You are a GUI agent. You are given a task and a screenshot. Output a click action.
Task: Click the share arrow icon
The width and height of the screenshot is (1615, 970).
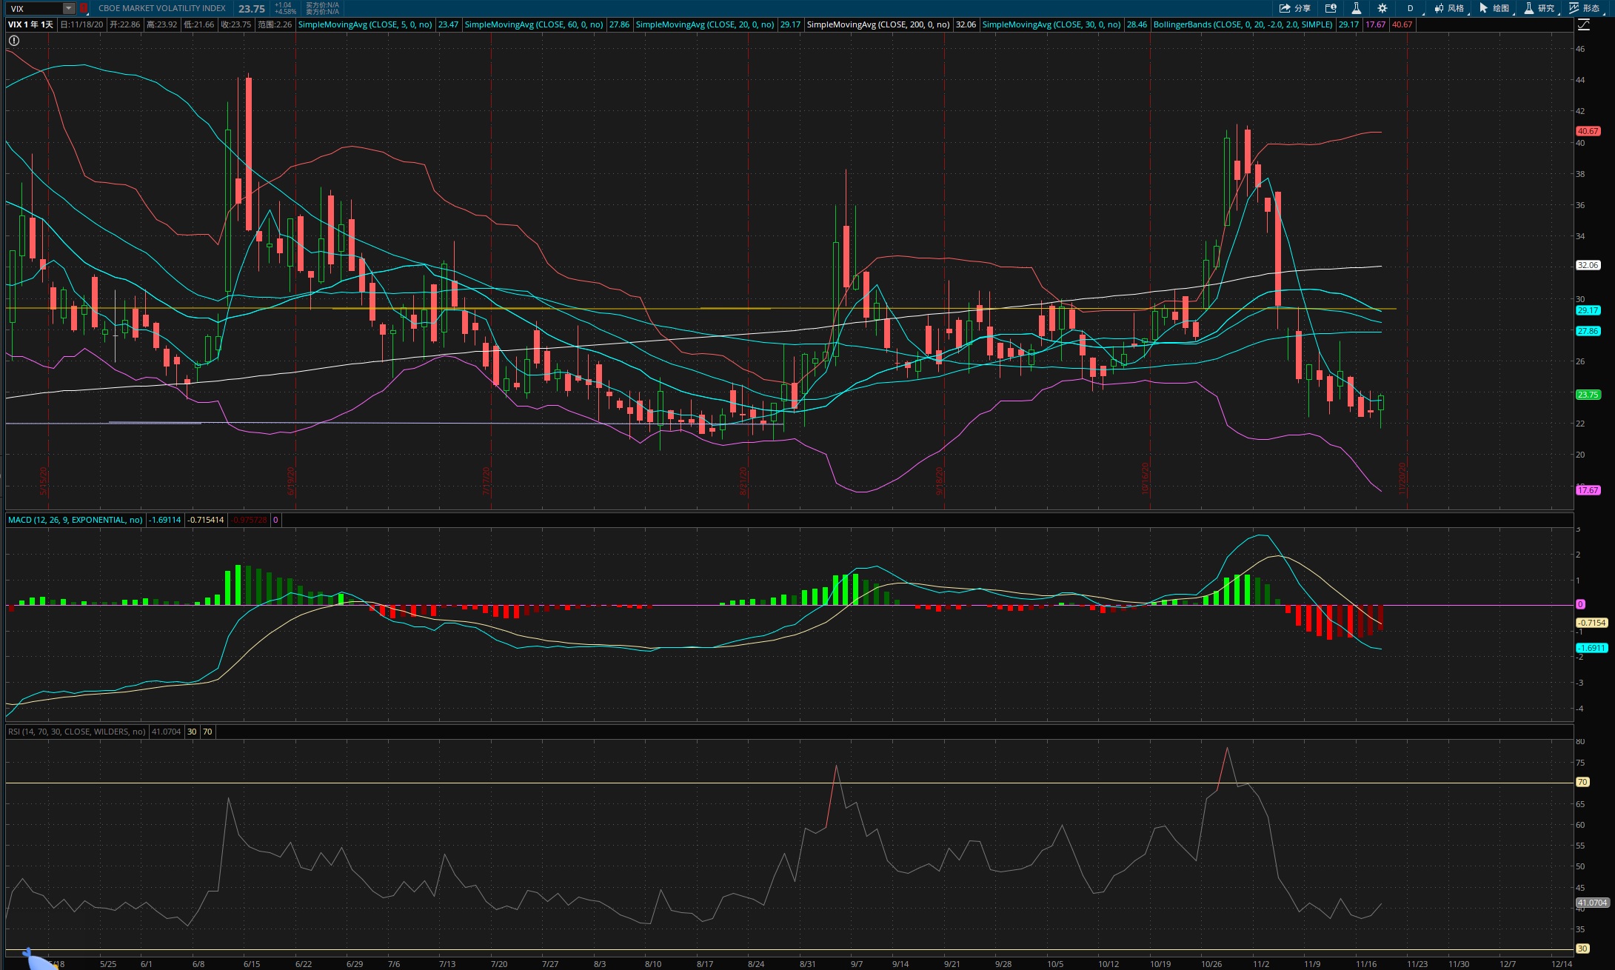tap(1285, 8)
